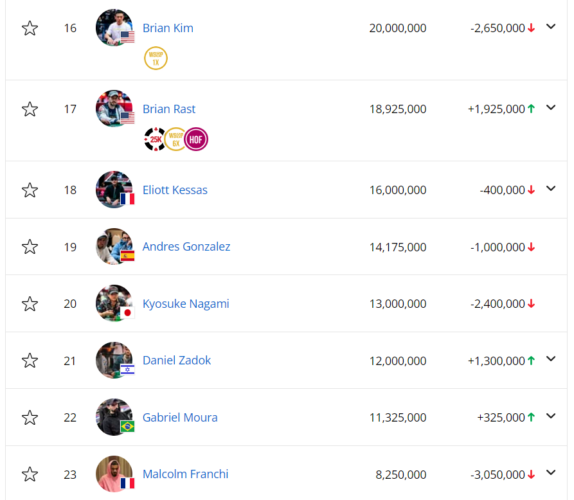Viewport: 574px width, 500px height.
Task: Toggle the favorite star for Kyosuke Nagami
Action: coord(30,304)
